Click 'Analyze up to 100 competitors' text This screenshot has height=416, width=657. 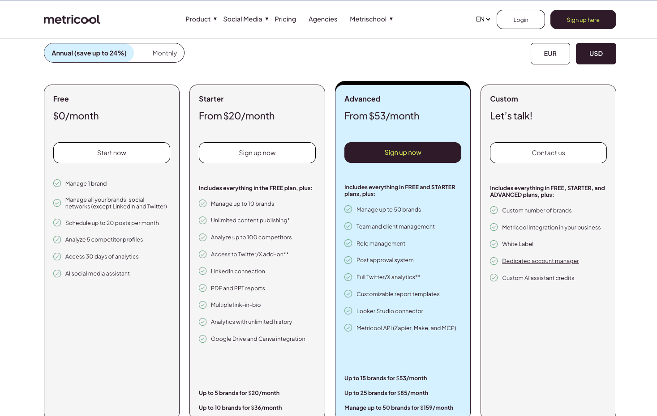point(251,237)
